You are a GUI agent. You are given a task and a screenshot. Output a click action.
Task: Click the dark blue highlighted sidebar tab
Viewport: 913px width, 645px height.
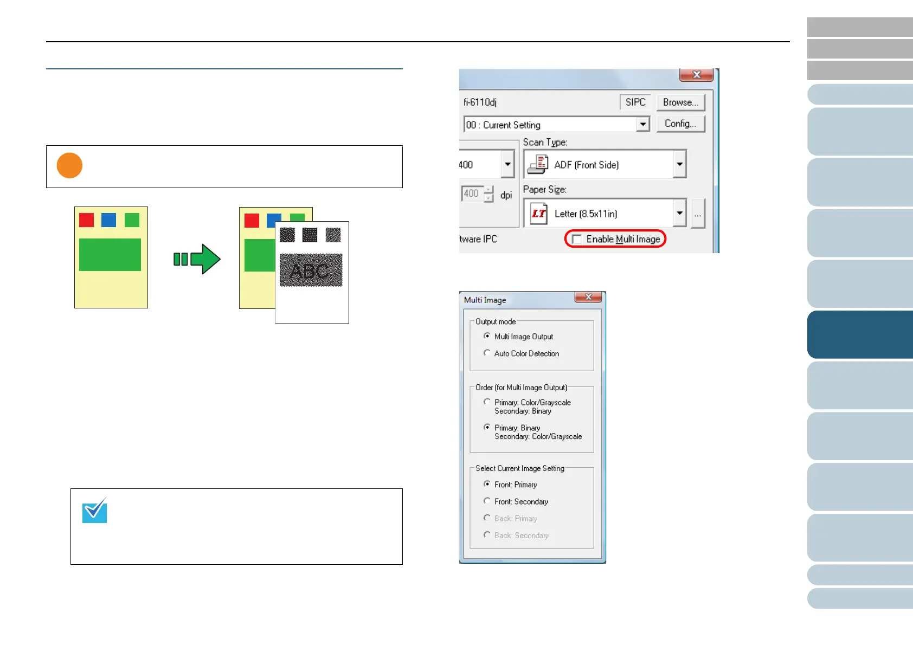860,334
